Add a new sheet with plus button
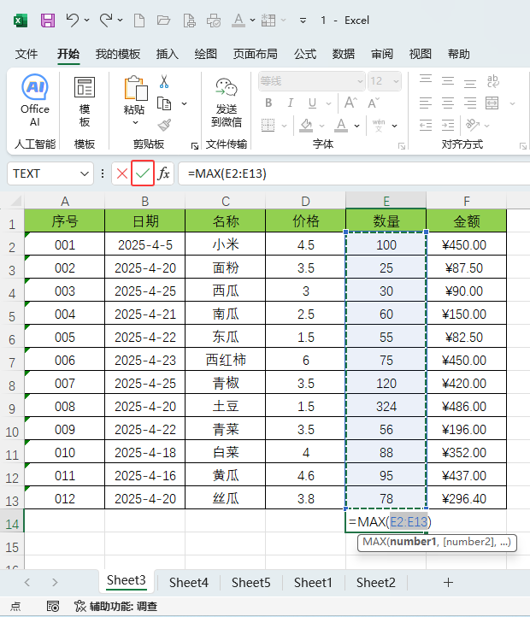Image resolution: width=530 pixels, height=617 pixels. click(448, 582)
